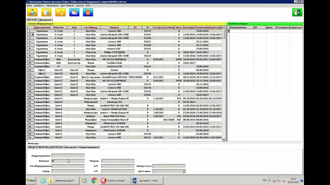Select row 10 Toshiba 64GB cell

point(114,63)
